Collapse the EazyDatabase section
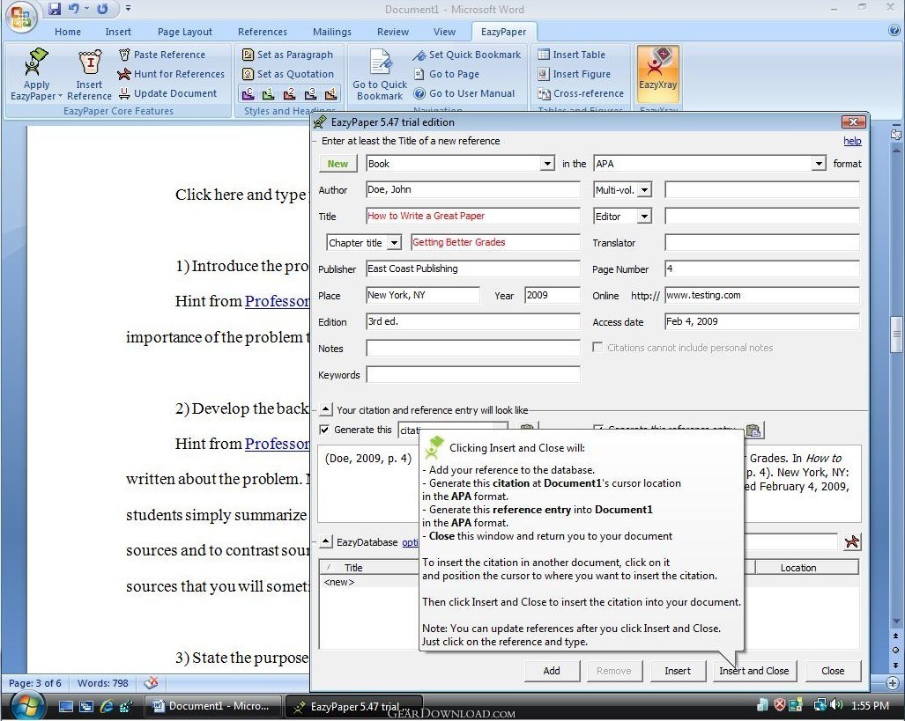This screenshot has width=905, height=721. click(325, 541)
